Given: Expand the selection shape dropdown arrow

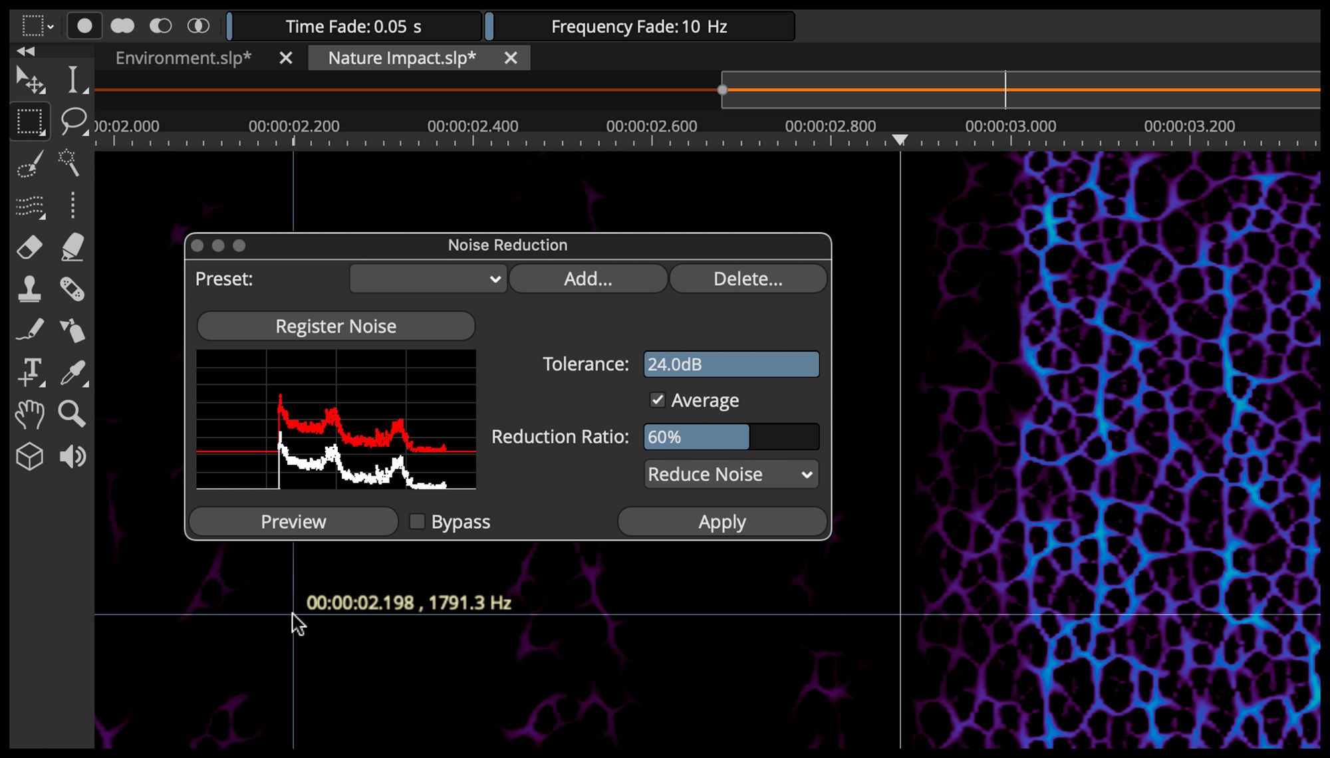Looking at the screenshot, I should pos(51,27).
